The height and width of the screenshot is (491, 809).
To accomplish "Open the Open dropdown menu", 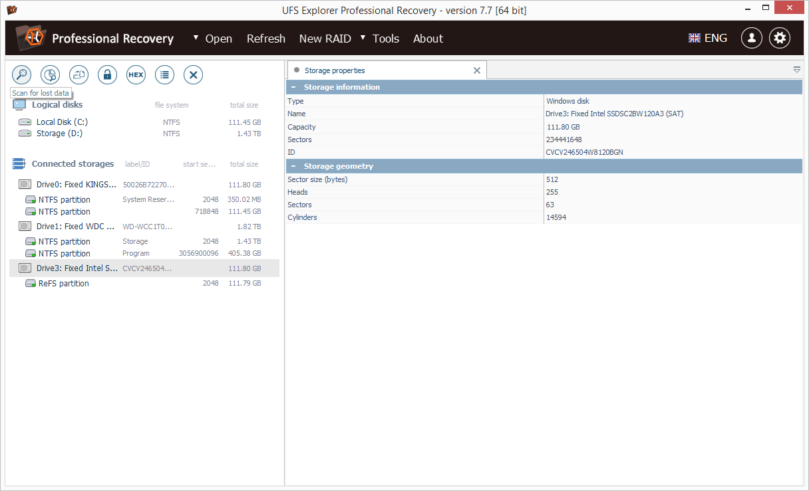I will pyautogui.click(x=212, y=39).
